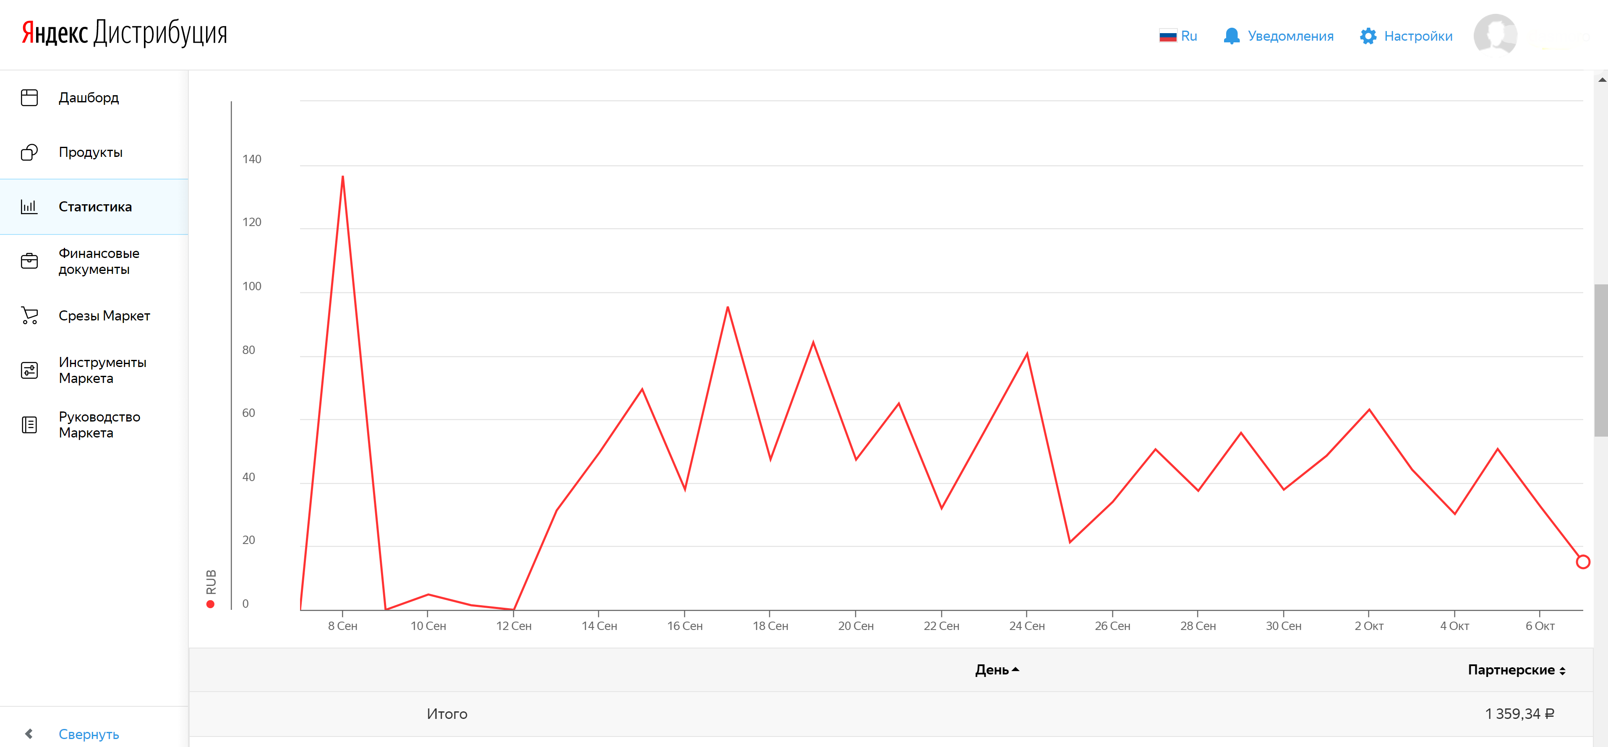Sort table by Партнерские column
Viewport: 1608px width, 747px height.
click(1516, 670)
